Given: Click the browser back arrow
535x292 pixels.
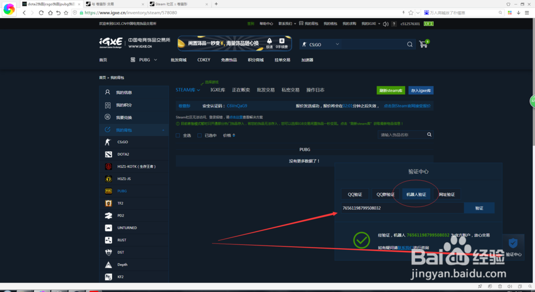Looking at the screenshot, I should pos(24,13).
